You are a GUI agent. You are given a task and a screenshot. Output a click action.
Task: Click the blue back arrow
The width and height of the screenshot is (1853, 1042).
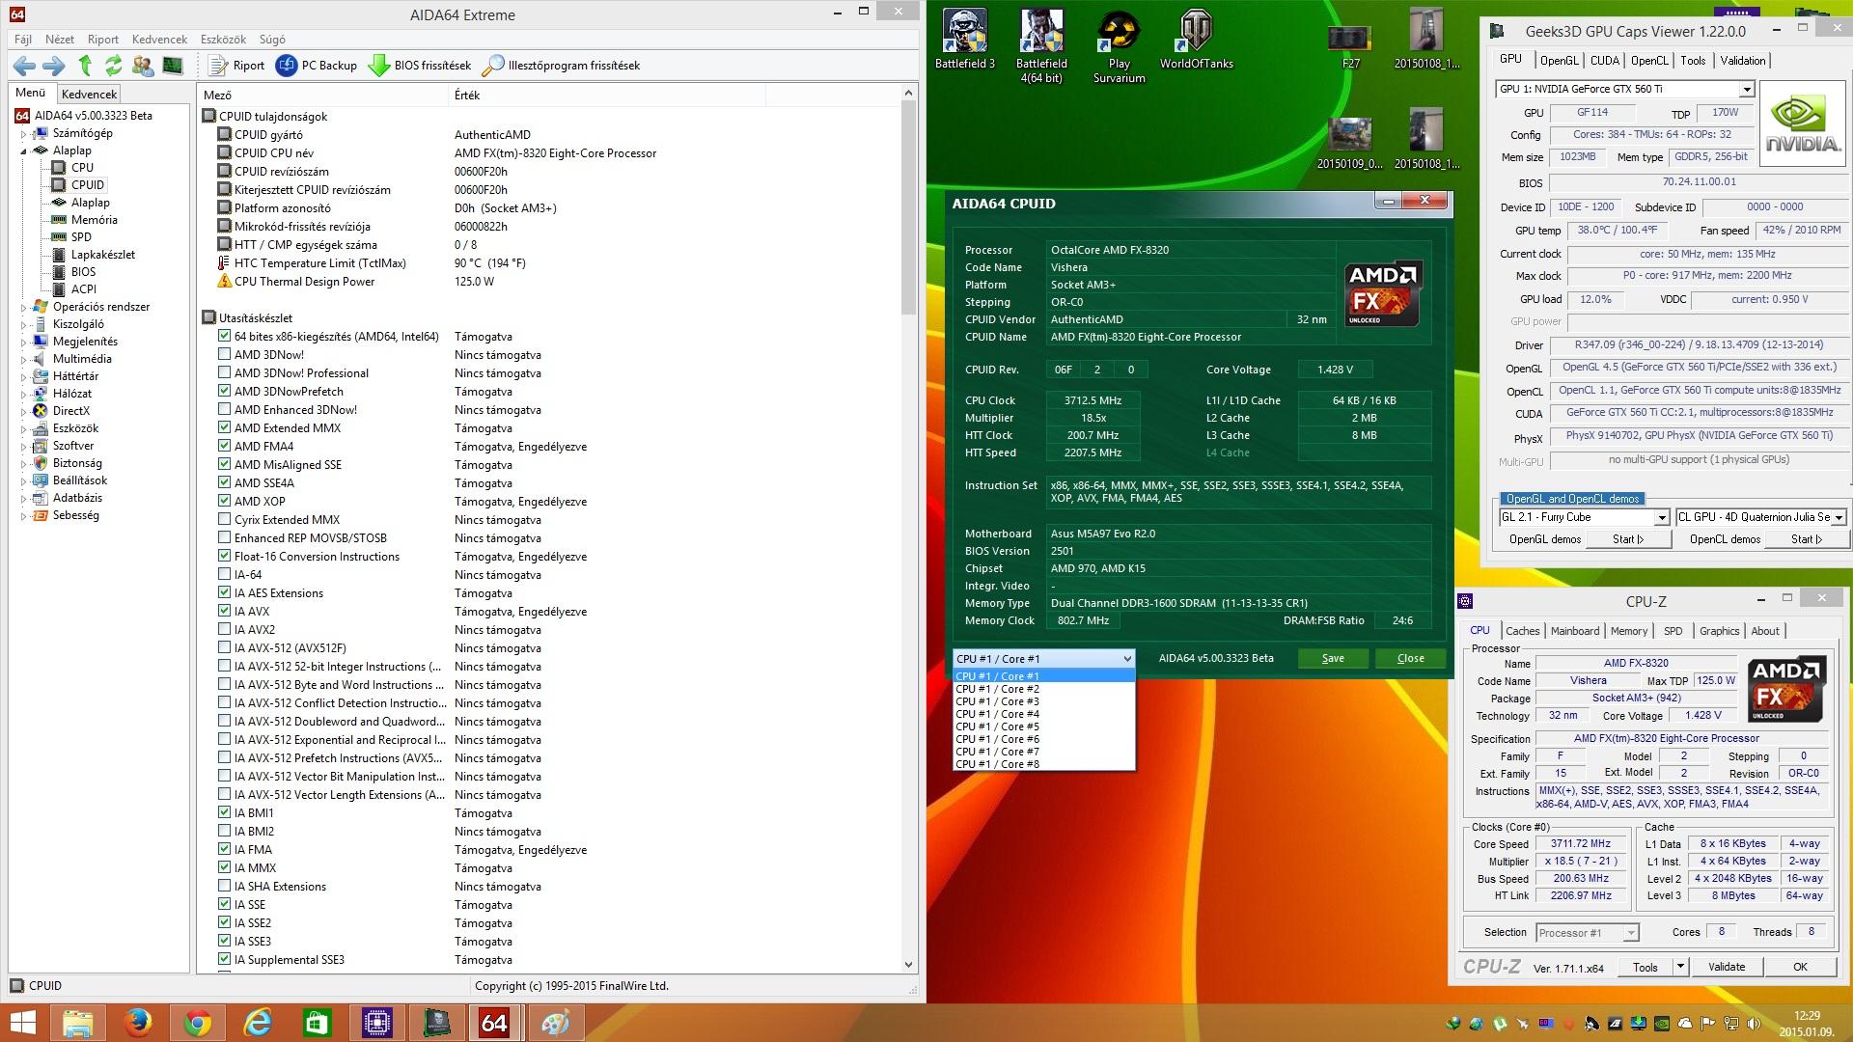[25, 66]
